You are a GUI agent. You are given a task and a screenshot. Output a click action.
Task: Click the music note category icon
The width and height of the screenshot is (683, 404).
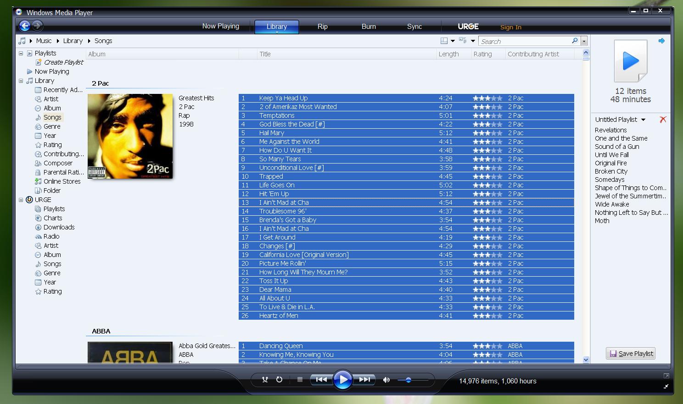pyautogui.click(x=22, y=41)
